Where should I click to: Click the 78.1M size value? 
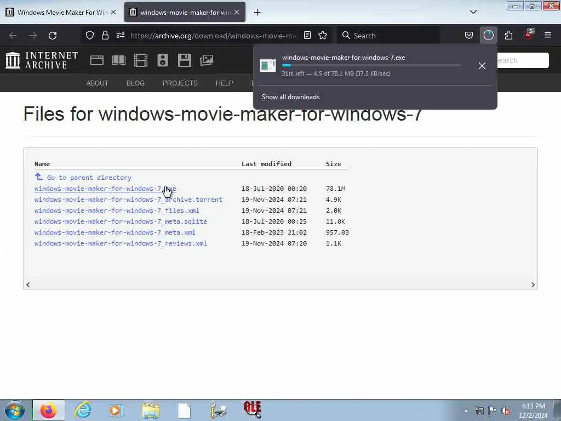[x=336, y=189]
